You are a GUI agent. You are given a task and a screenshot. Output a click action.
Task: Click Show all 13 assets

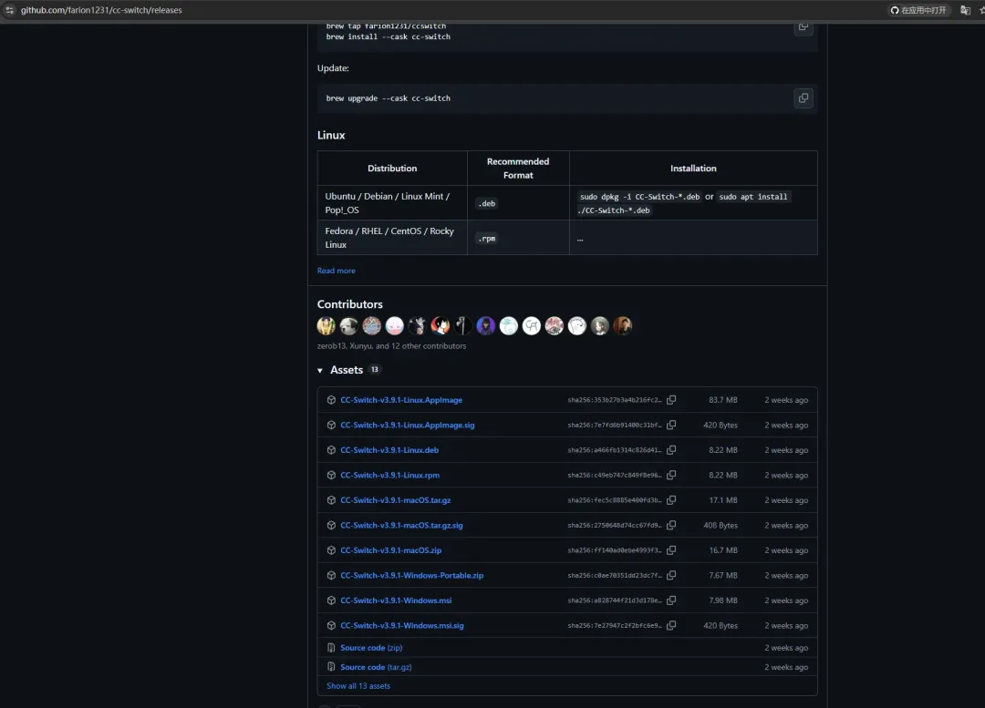358,686
